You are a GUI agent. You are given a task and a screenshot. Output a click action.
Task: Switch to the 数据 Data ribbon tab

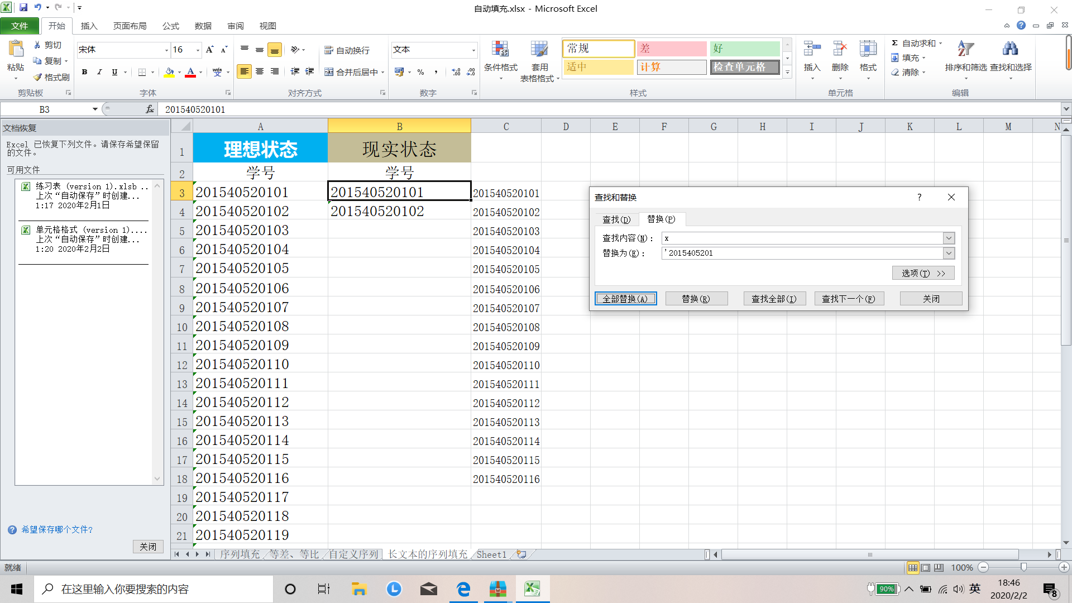[203, 26]
